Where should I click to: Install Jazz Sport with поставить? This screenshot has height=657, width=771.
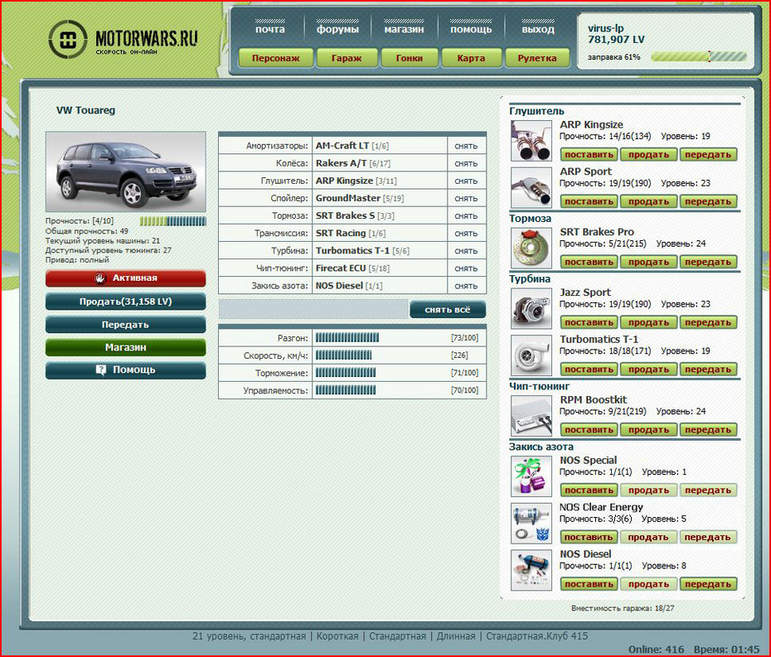(x=589, y=322)
